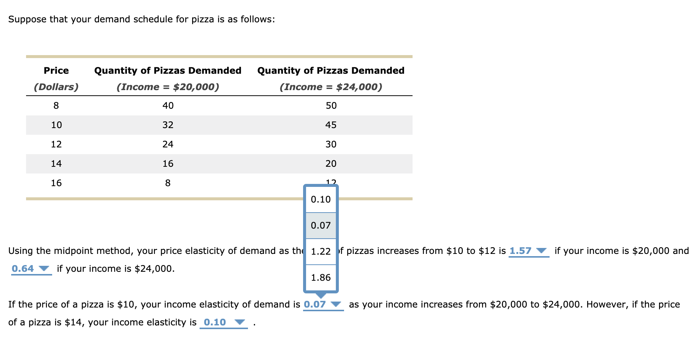Screen dimensions: 700x344
Task: Click the cell showing 32 pizzas demanded
Action: point(168,125)
